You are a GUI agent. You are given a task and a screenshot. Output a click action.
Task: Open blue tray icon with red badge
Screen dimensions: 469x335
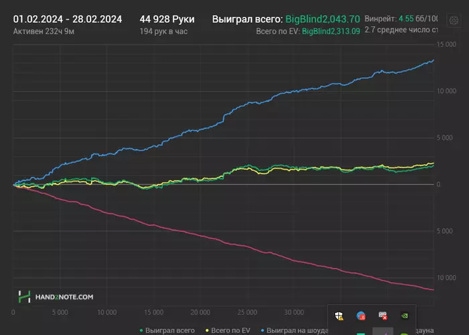click(x=361, y=316)
